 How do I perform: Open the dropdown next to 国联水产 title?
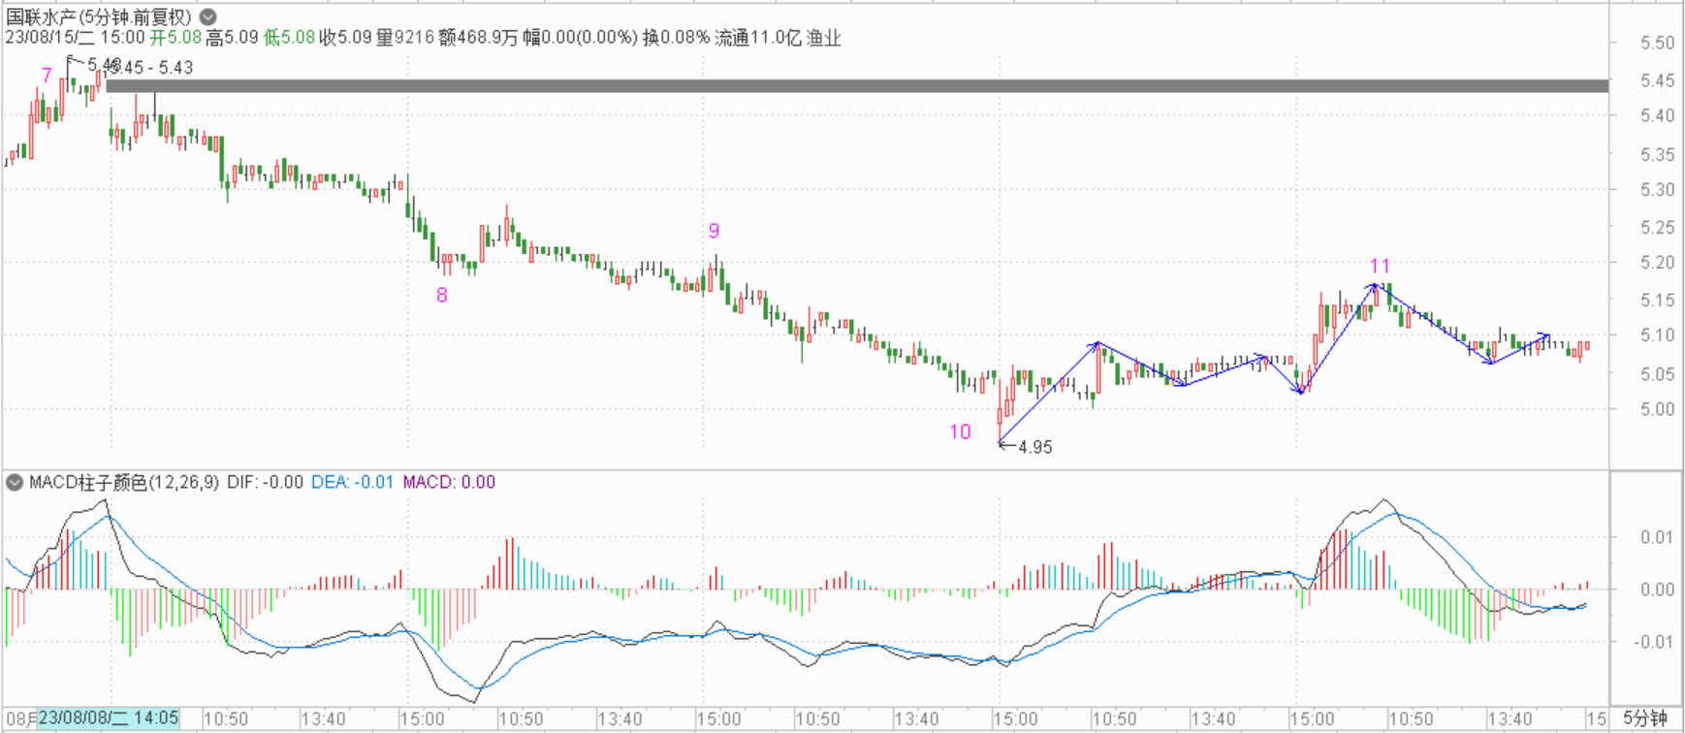pos(208,17)
